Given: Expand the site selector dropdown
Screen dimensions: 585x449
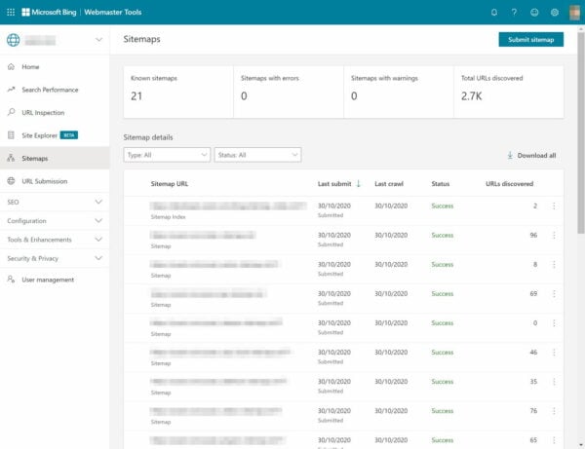Looking at the screenshot, I should tap(98, 40).
